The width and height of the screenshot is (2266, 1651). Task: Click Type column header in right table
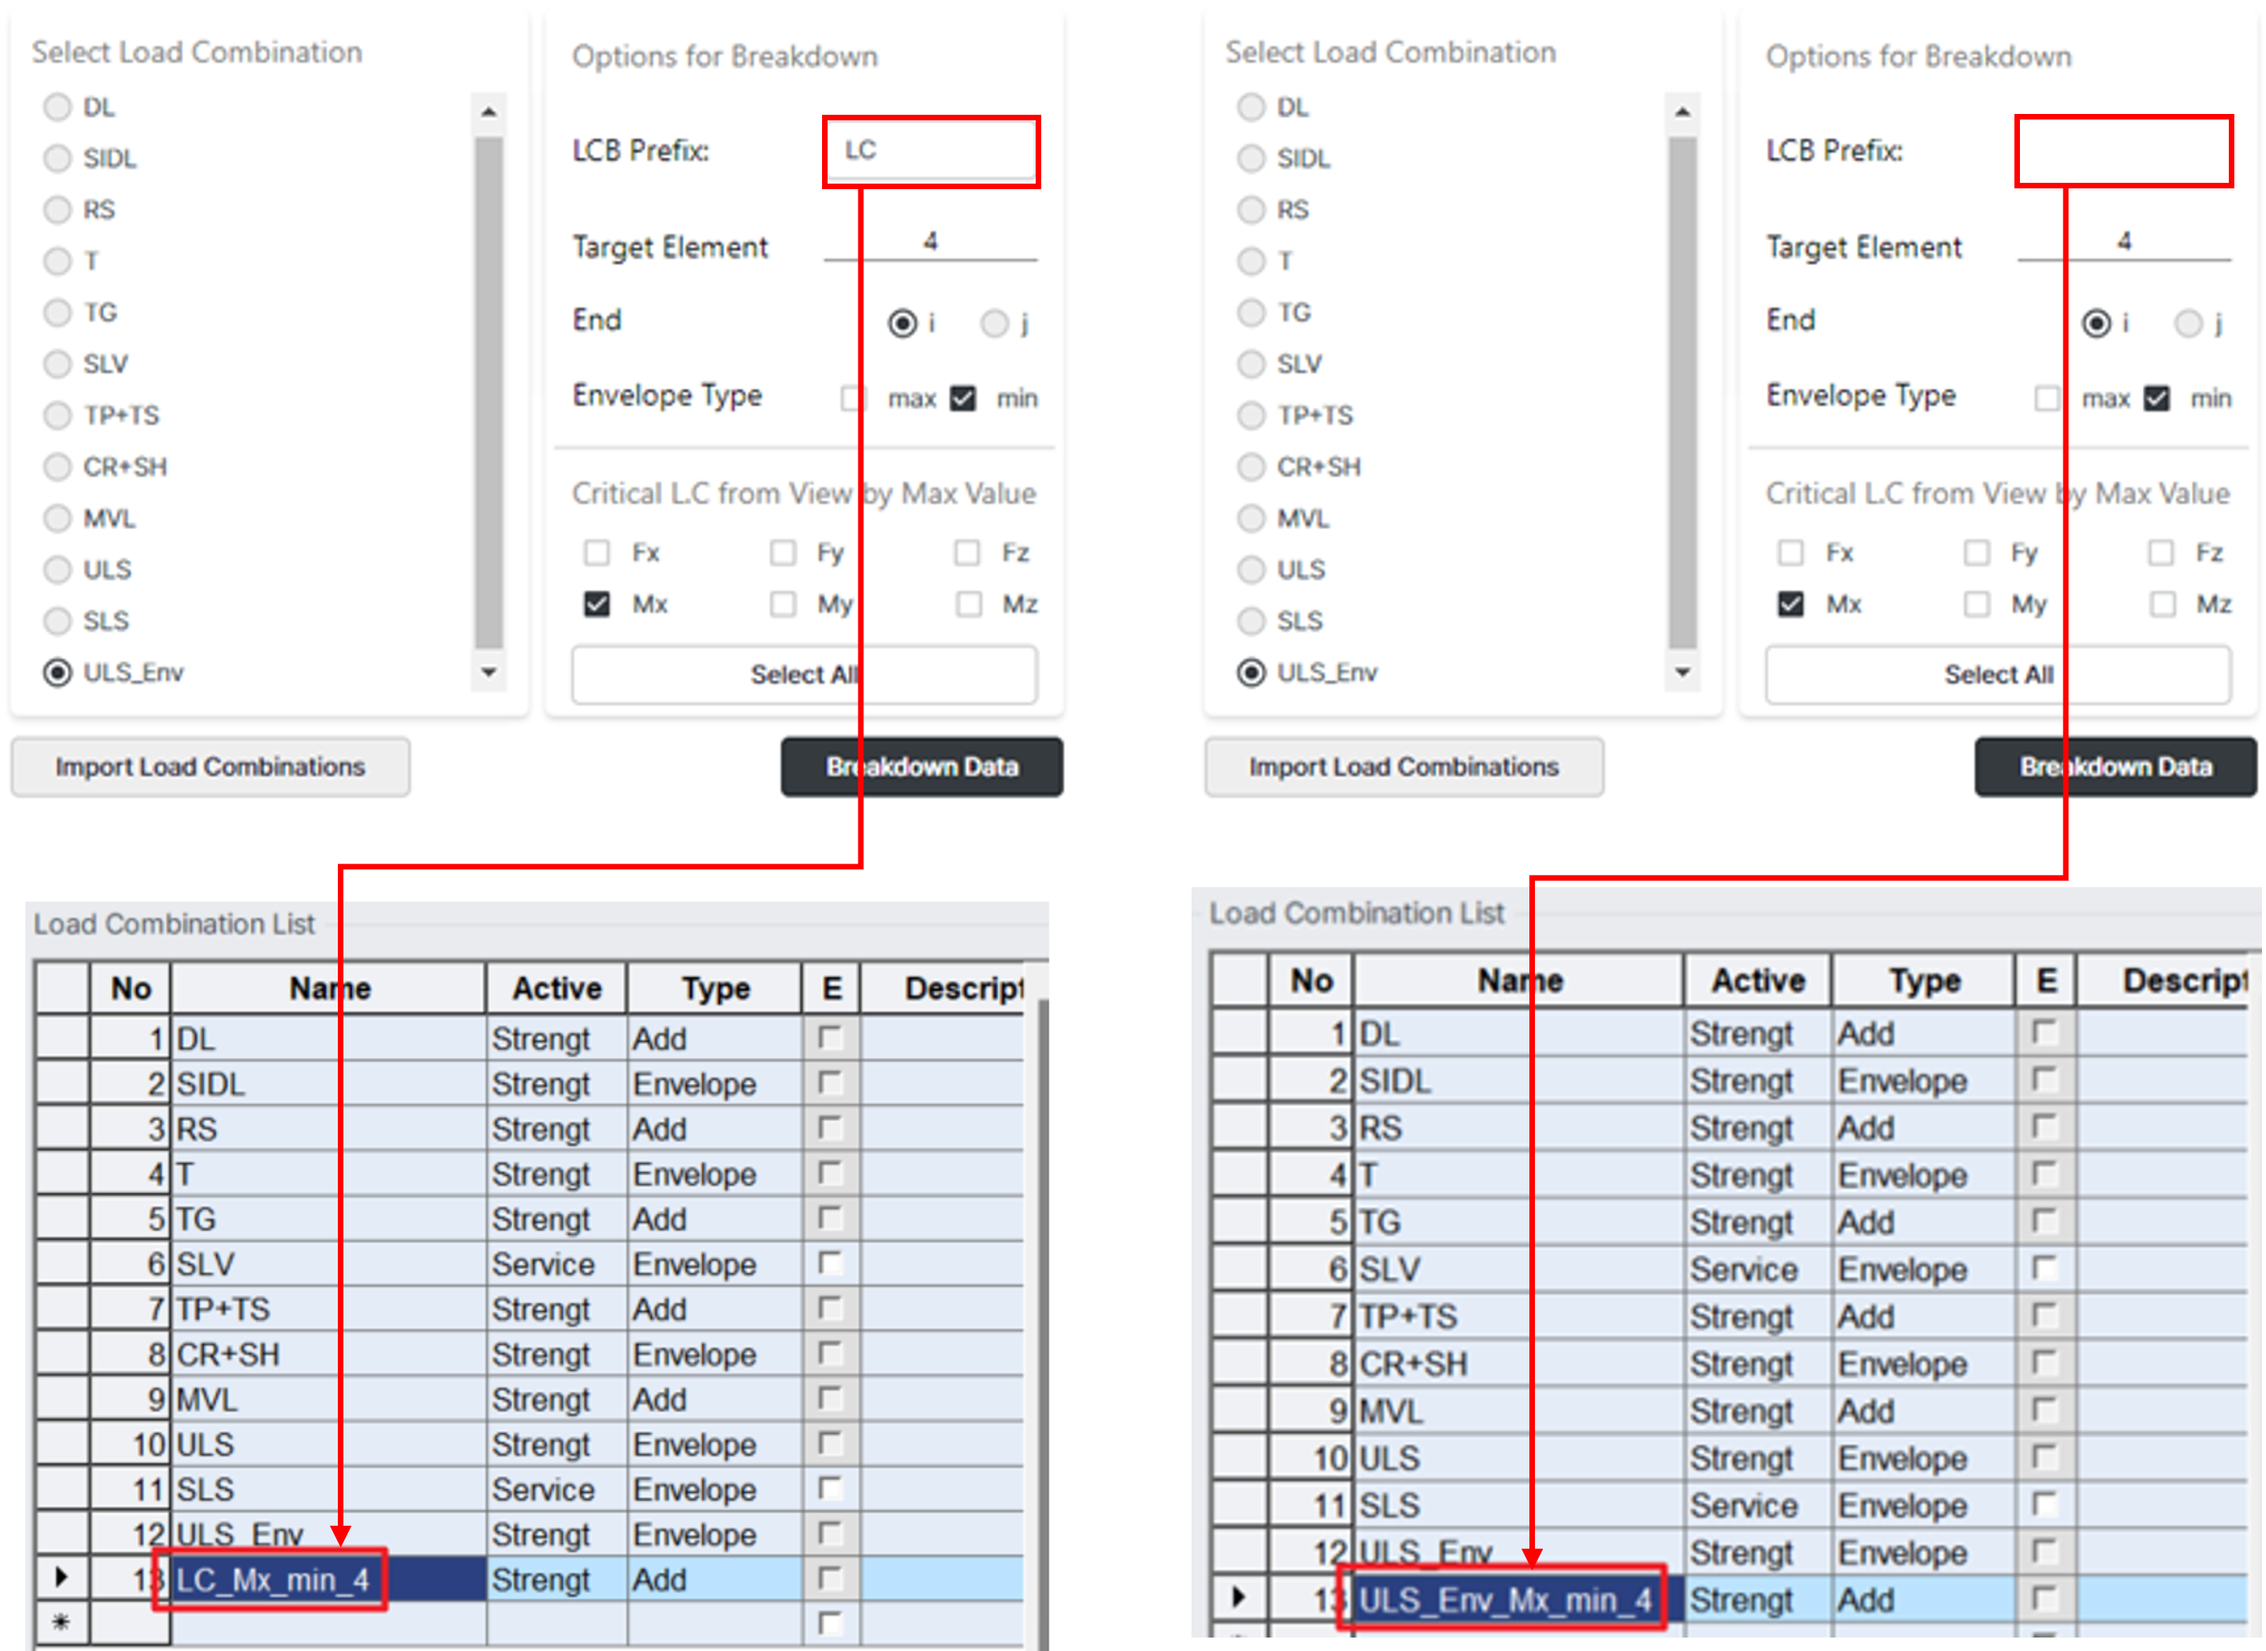click(x=1923, y=981)
